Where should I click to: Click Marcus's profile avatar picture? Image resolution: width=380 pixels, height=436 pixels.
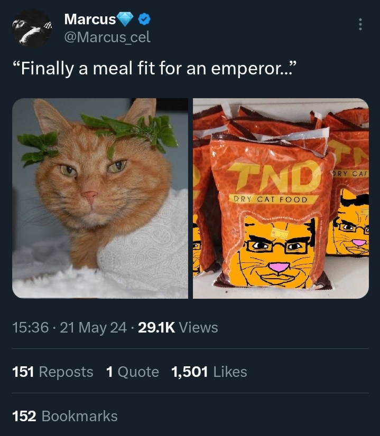pos(32,28)
